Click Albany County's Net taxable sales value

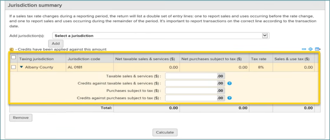tap(173, 67)
